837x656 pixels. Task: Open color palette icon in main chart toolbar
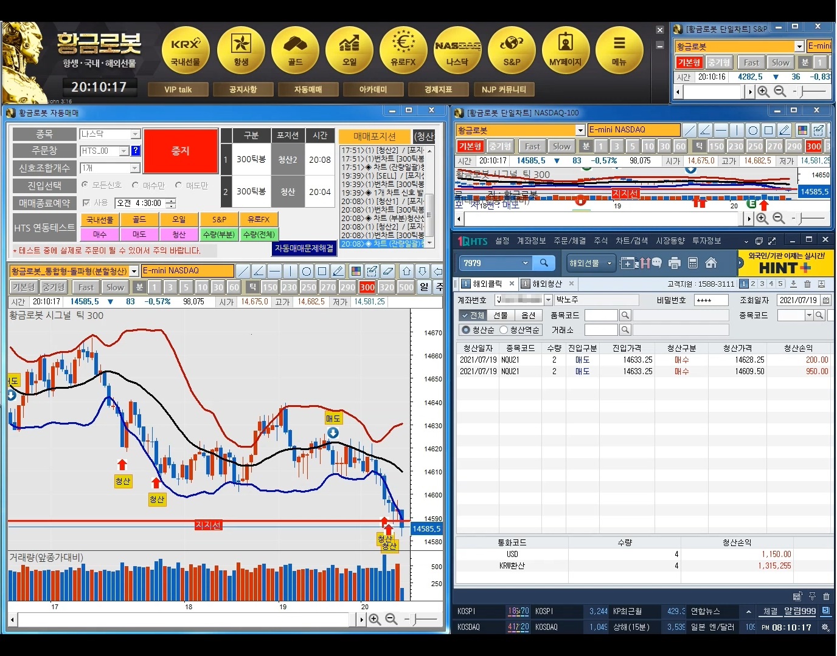pyautogui.click(x=356, y=271)
